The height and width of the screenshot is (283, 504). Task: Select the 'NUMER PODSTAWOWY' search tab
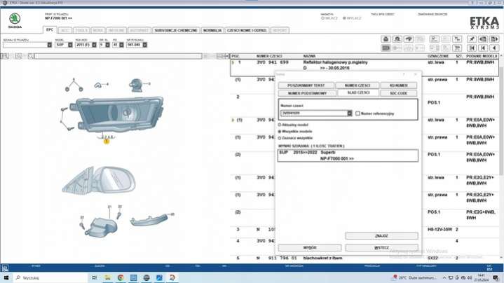tap(307, 93)
